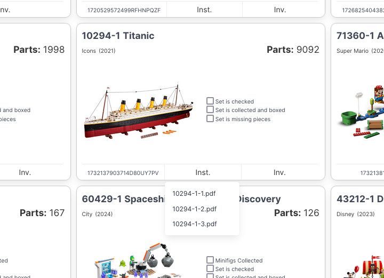
Task: Enable "Minifigs Collected" on the Spaceship set
Action: click(210, 260)
